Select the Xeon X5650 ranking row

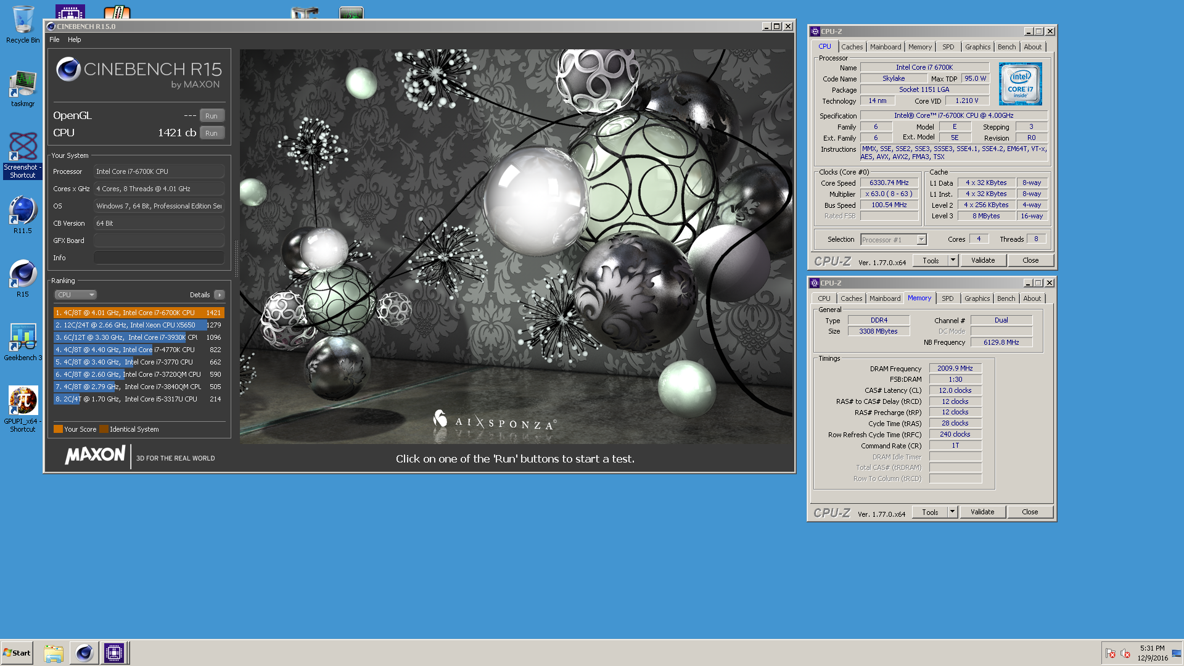139,325
